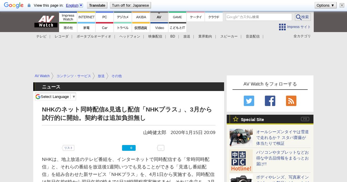Click the リスト share button
347x182 pixels.
pos(69,148)
